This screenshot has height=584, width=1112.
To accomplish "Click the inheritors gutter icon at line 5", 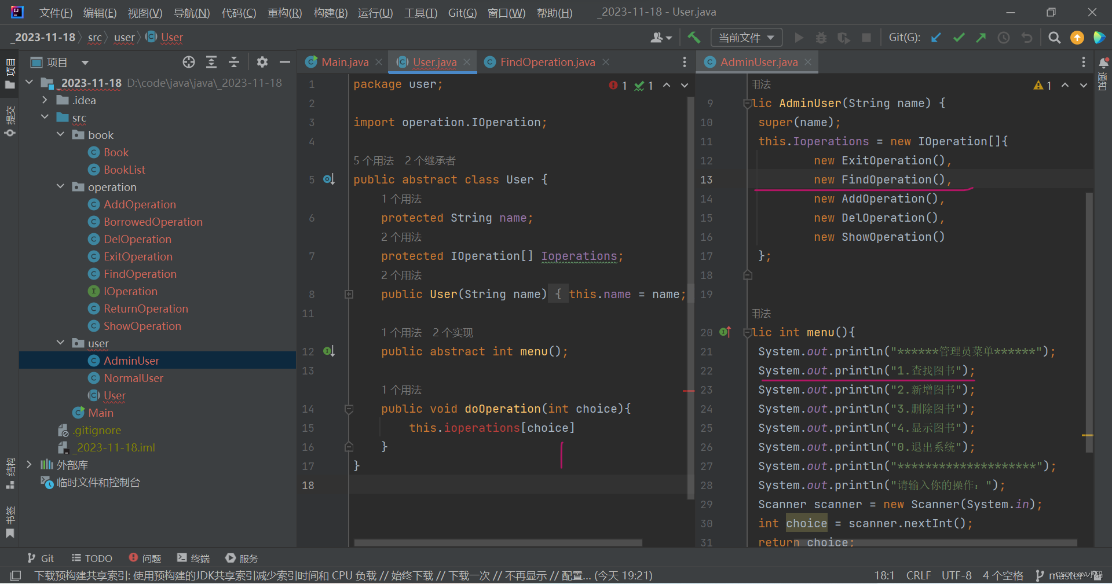I will click(329, 179).
